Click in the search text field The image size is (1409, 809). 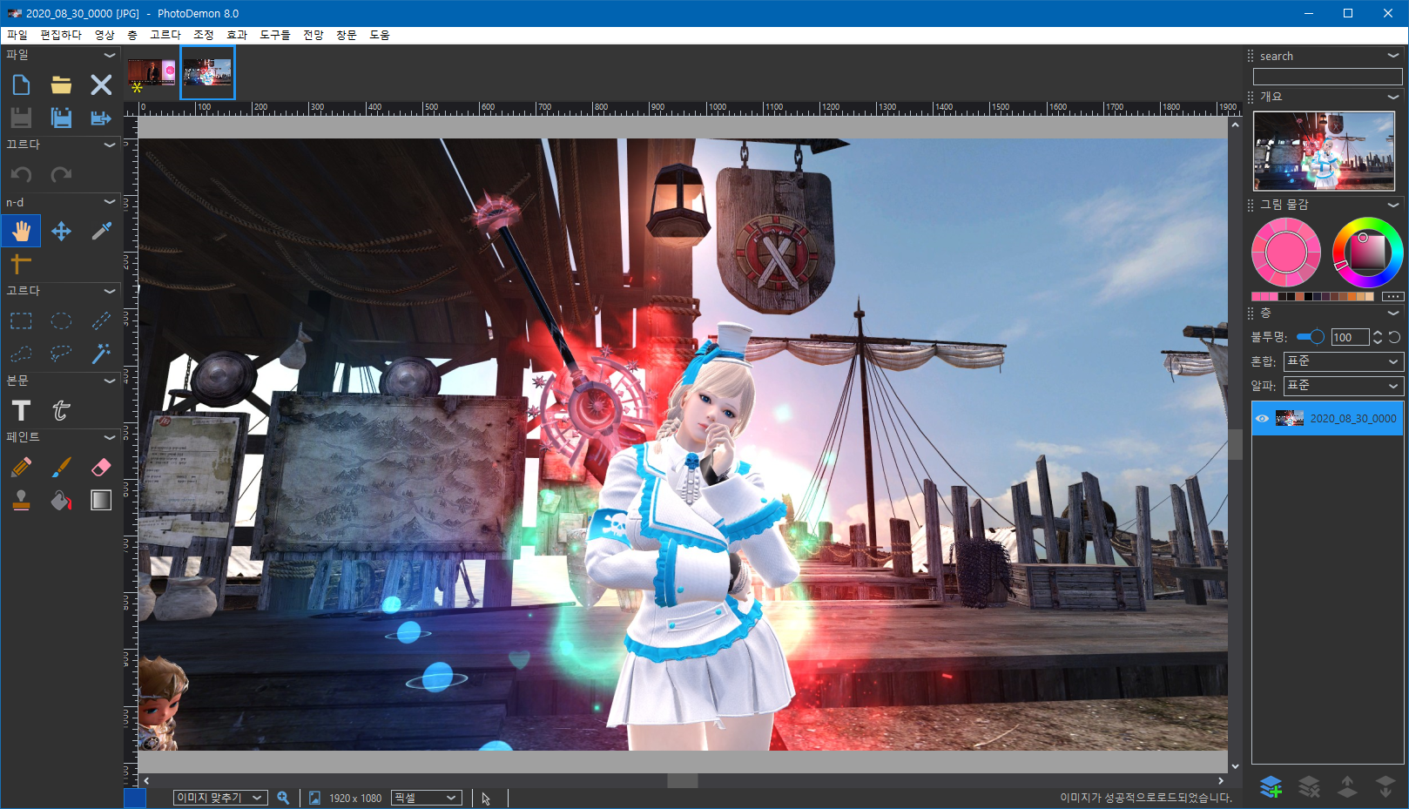click(x=1327, y=77)
